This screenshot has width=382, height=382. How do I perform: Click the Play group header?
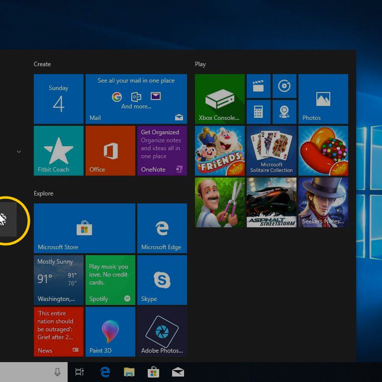(x=200, y=64)
